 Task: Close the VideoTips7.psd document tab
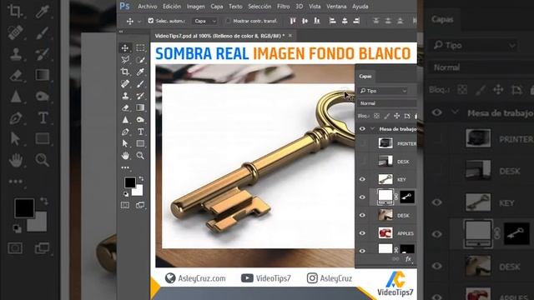click(x=290, y=35)
